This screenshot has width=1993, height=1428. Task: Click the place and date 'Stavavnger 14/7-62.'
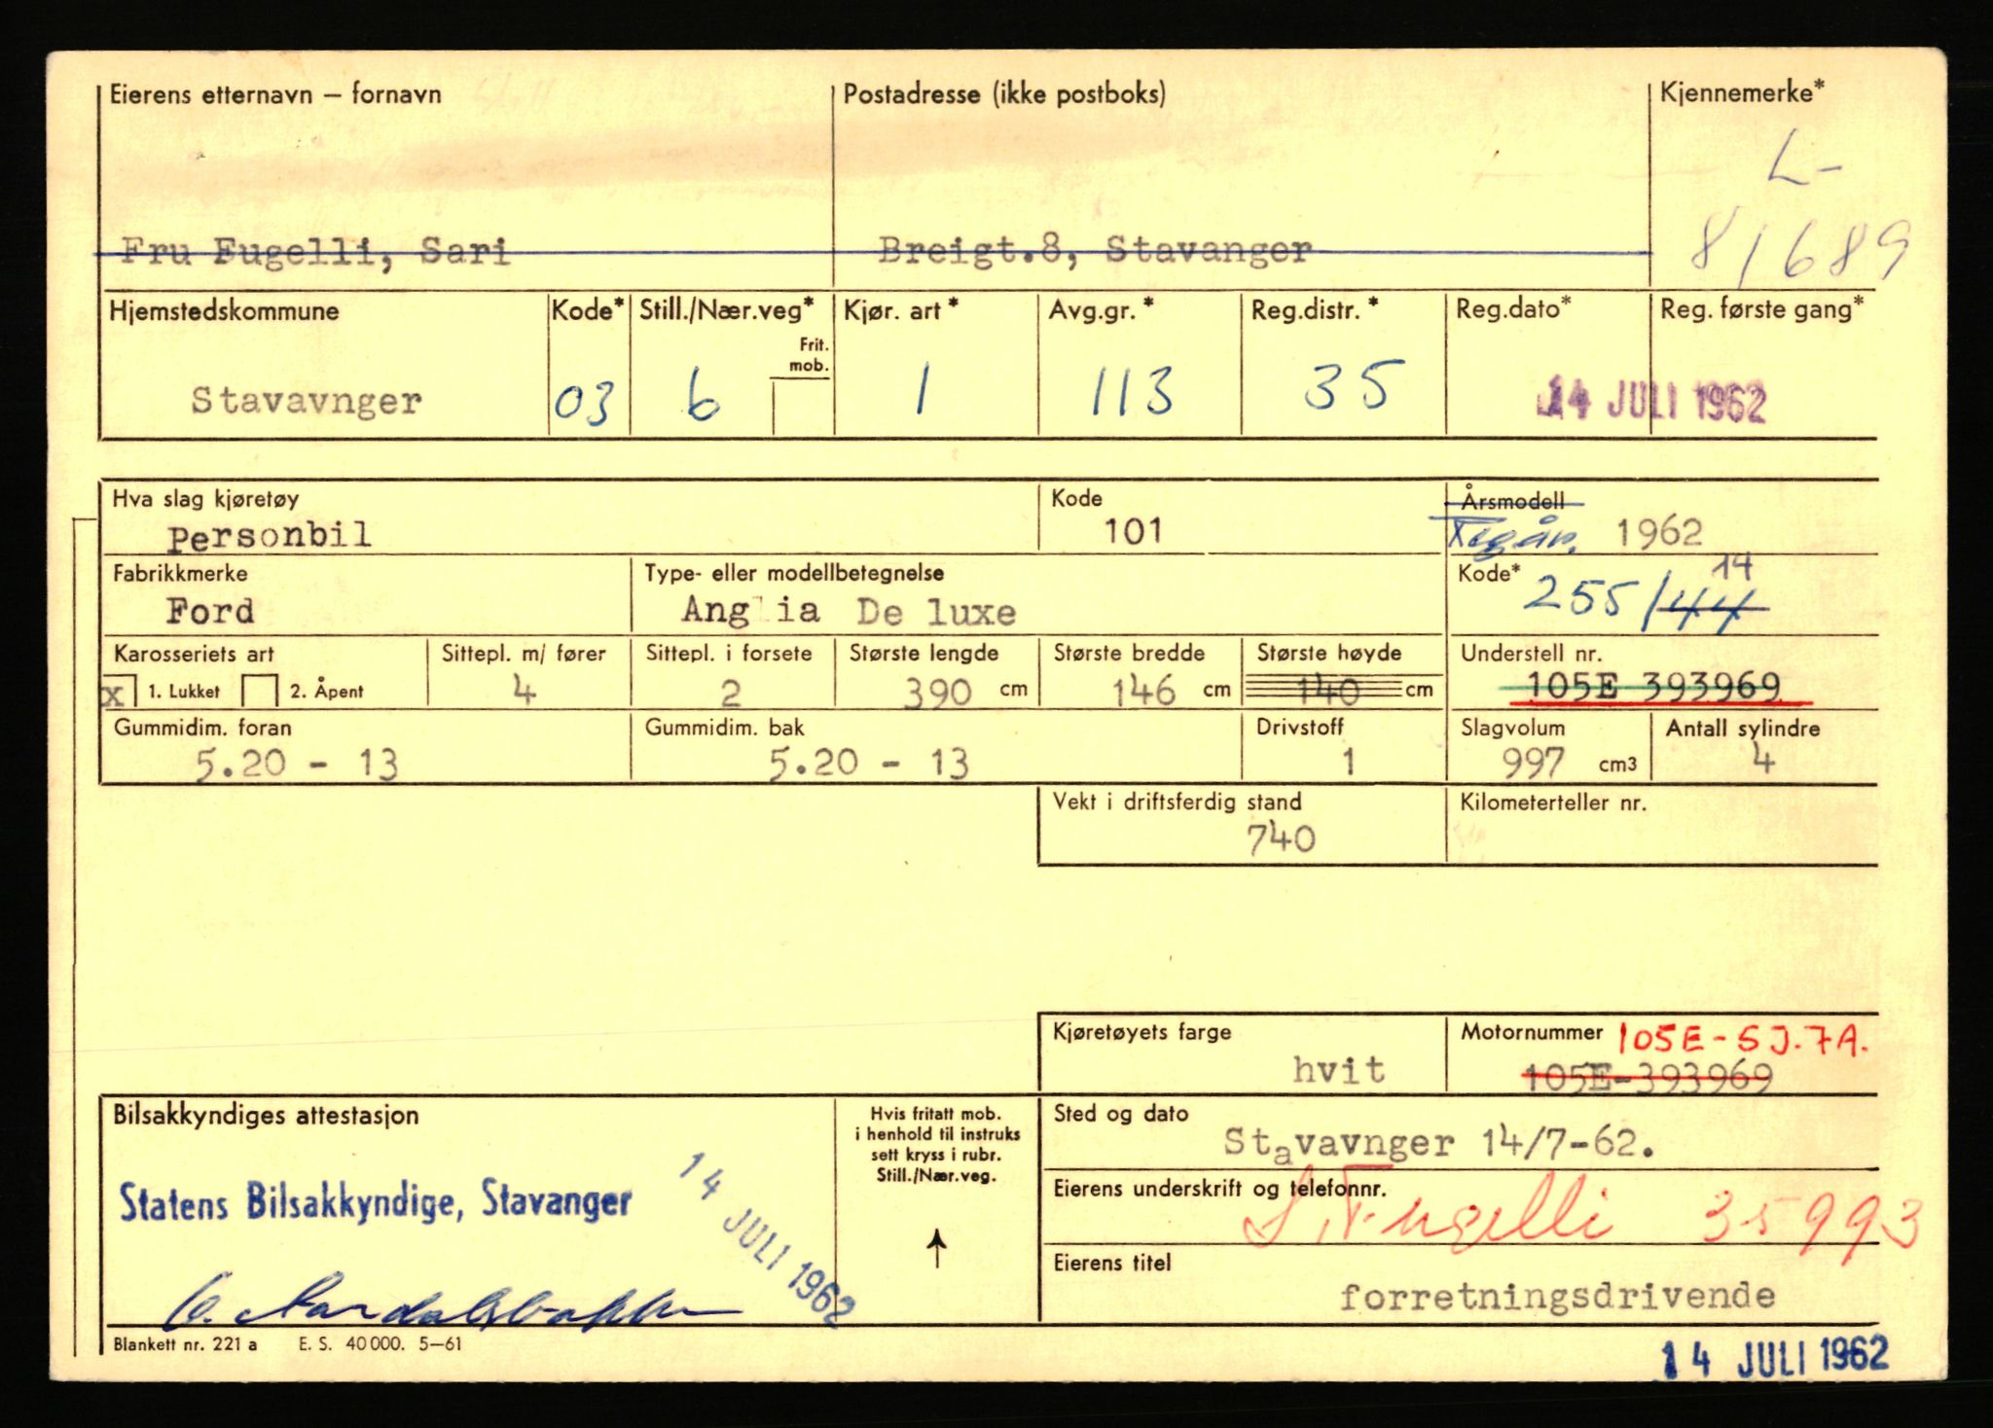click(1439, 1143)
